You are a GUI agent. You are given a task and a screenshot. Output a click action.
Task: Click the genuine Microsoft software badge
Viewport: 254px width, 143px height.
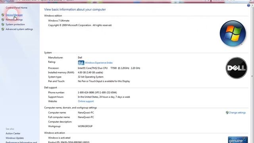point(238,140)
